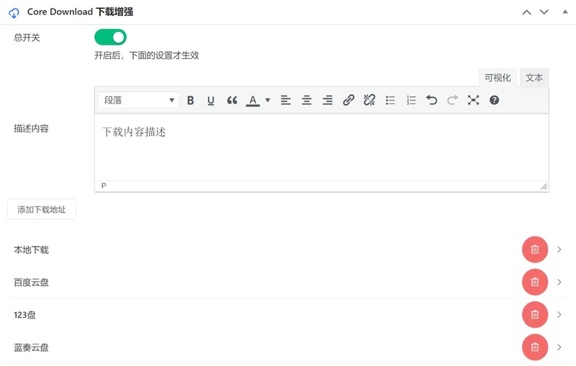The height and width of the screenshot is (366, 576).
Task: Insert a blockquote
Action: coord(232,100)
